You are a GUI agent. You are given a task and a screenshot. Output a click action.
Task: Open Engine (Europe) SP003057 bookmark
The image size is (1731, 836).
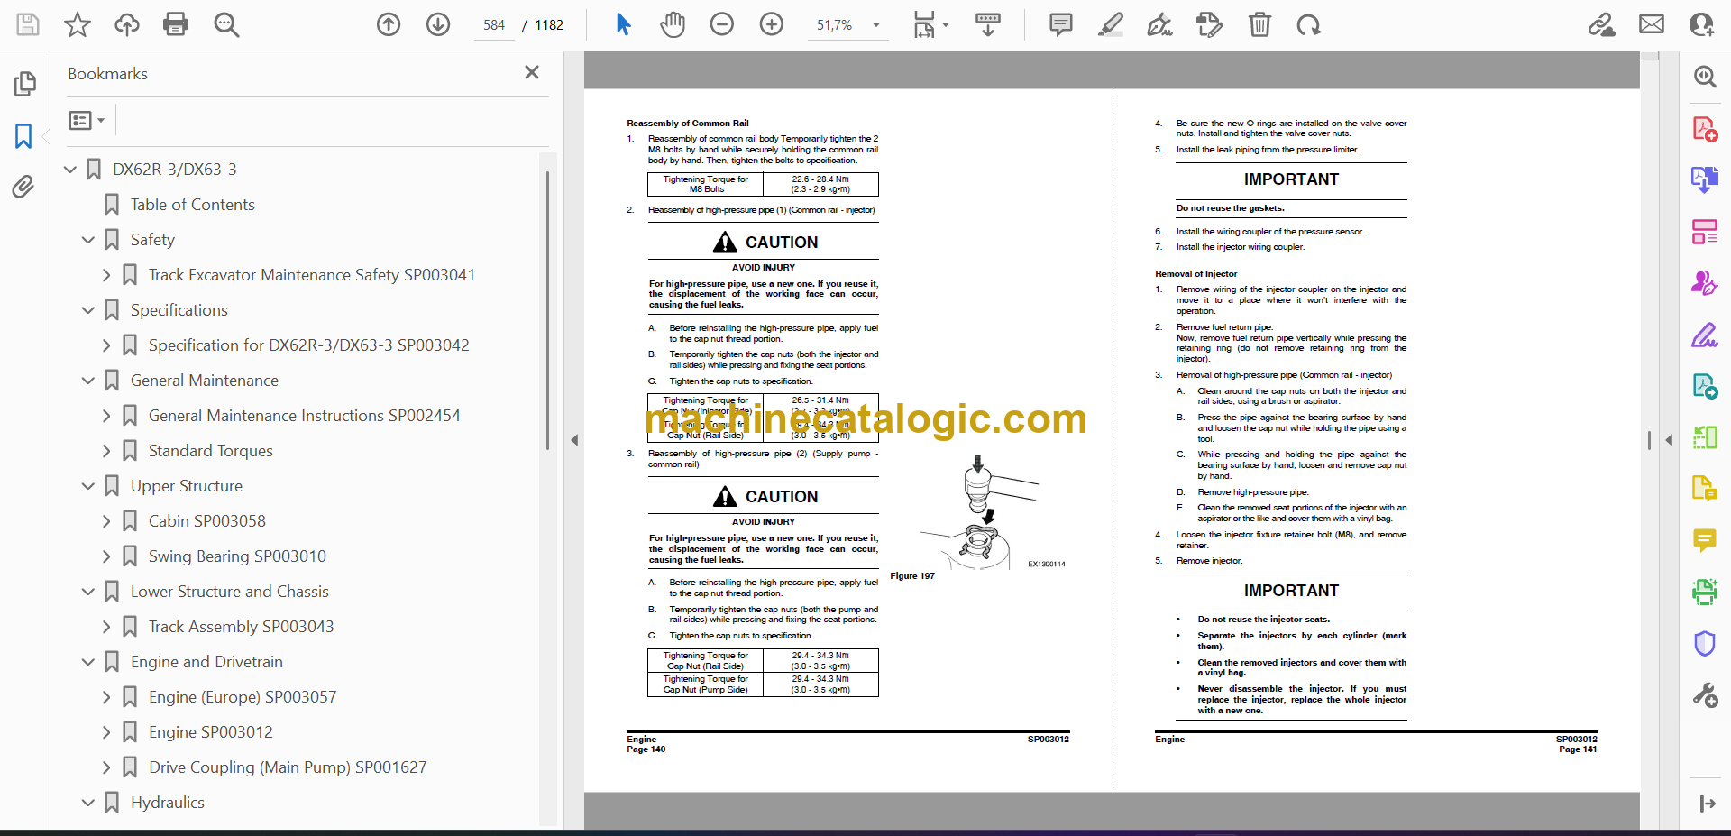(242, 697)
